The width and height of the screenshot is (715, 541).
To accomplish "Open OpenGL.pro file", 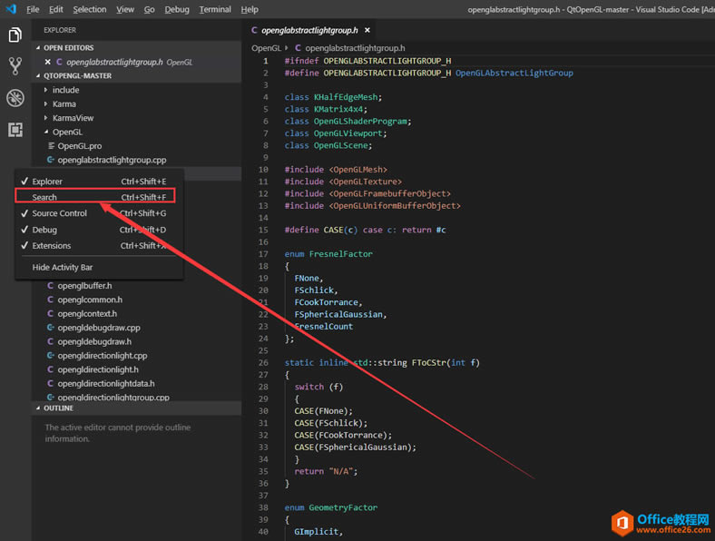I will tap(80, 146).
